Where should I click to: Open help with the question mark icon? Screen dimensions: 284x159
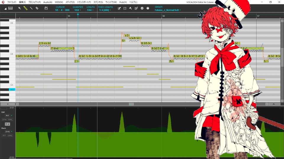click(148, 8)
